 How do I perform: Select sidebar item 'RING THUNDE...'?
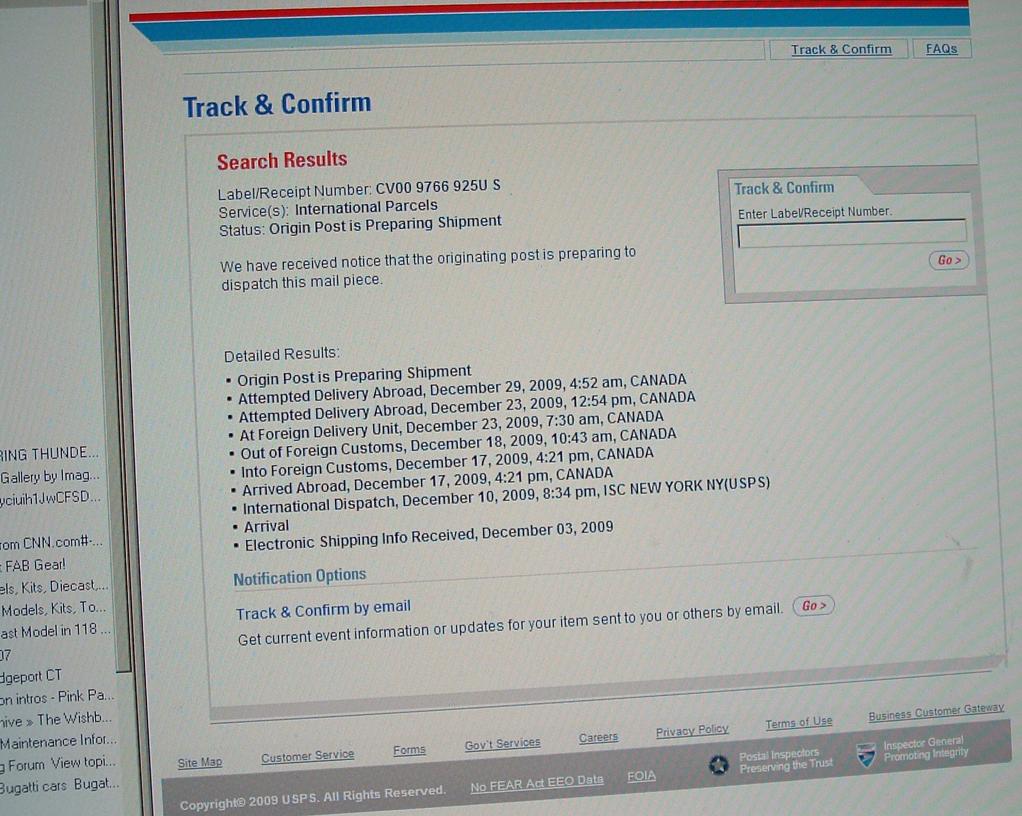pyautogui.click(x=49, y=454)
